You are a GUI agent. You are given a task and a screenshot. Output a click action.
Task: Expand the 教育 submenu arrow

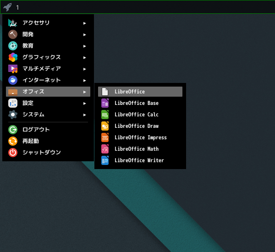(x=84, y=46)
